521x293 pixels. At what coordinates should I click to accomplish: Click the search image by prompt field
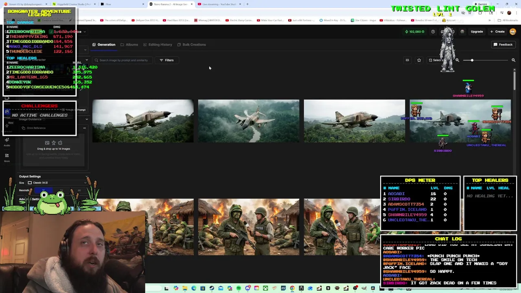tap(123, 60)
